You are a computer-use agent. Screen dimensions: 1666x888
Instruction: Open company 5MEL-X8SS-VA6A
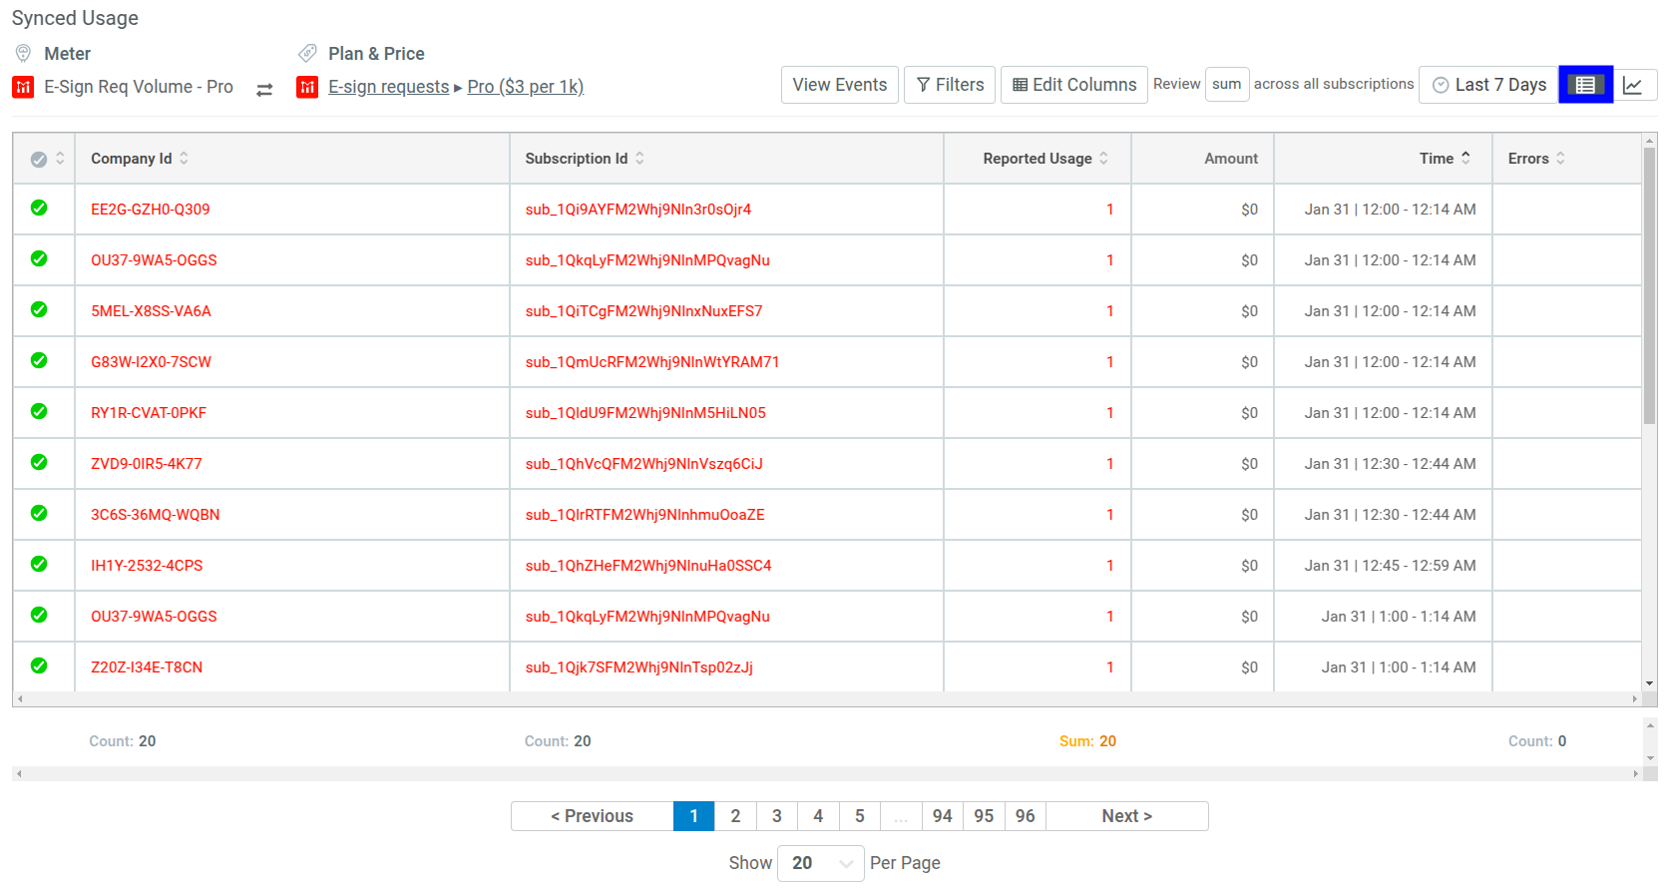click(x=151, y=311)
